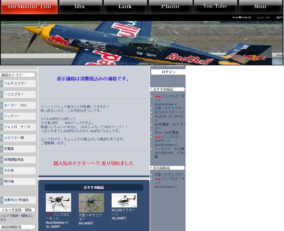Image resolution: width=284 pixels, height=231 pixels.
Task: Click the 売れ筋商品 sidebar heading
Action: tap(167, 168)
